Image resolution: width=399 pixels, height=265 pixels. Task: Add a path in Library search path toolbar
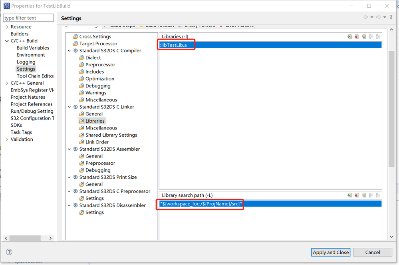pyautogui.click(x=350, y=195)
